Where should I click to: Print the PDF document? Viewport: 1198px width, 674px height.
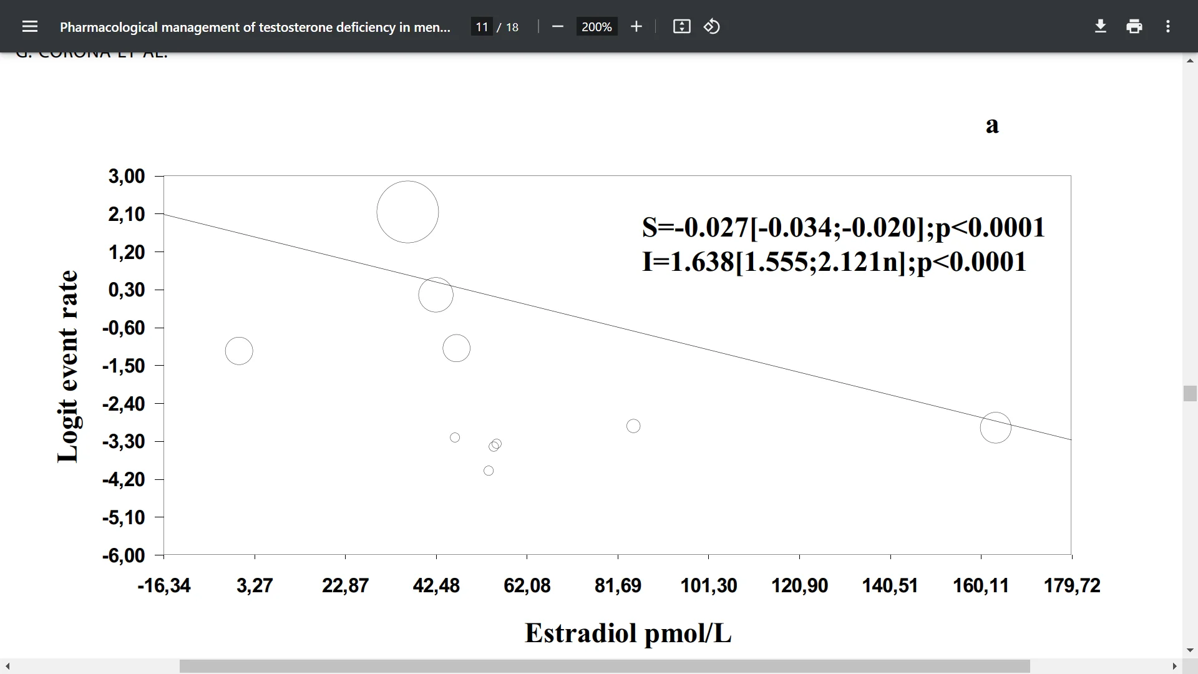1134,27
